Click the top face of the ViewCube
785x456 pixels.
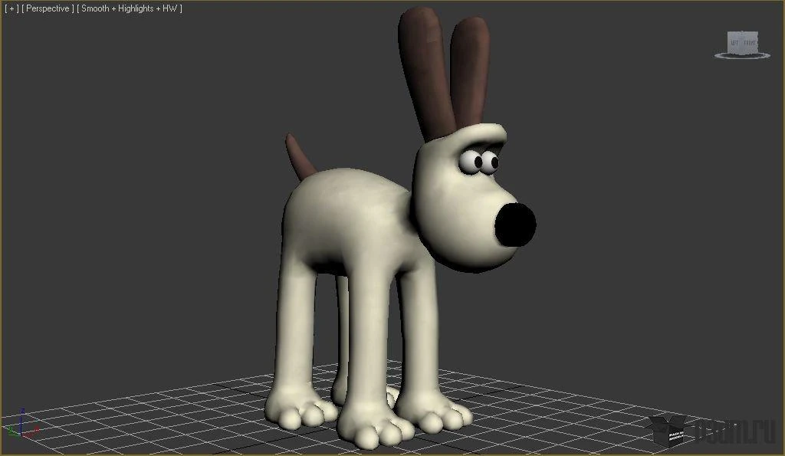[741, 32]
